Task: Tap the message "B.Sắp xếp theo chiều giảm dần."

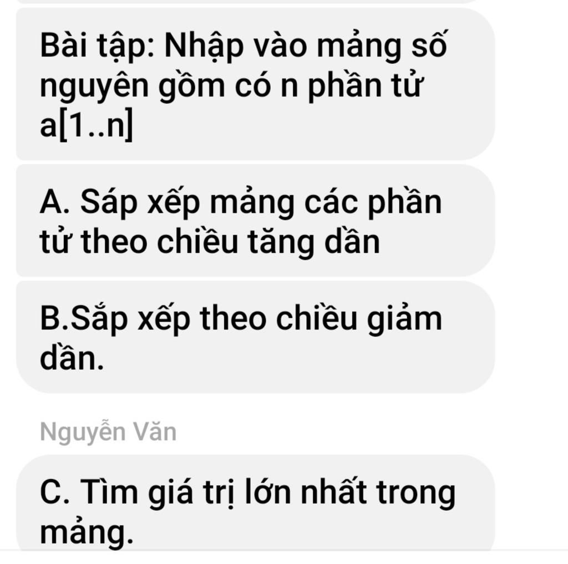Action: coord(255,337)
